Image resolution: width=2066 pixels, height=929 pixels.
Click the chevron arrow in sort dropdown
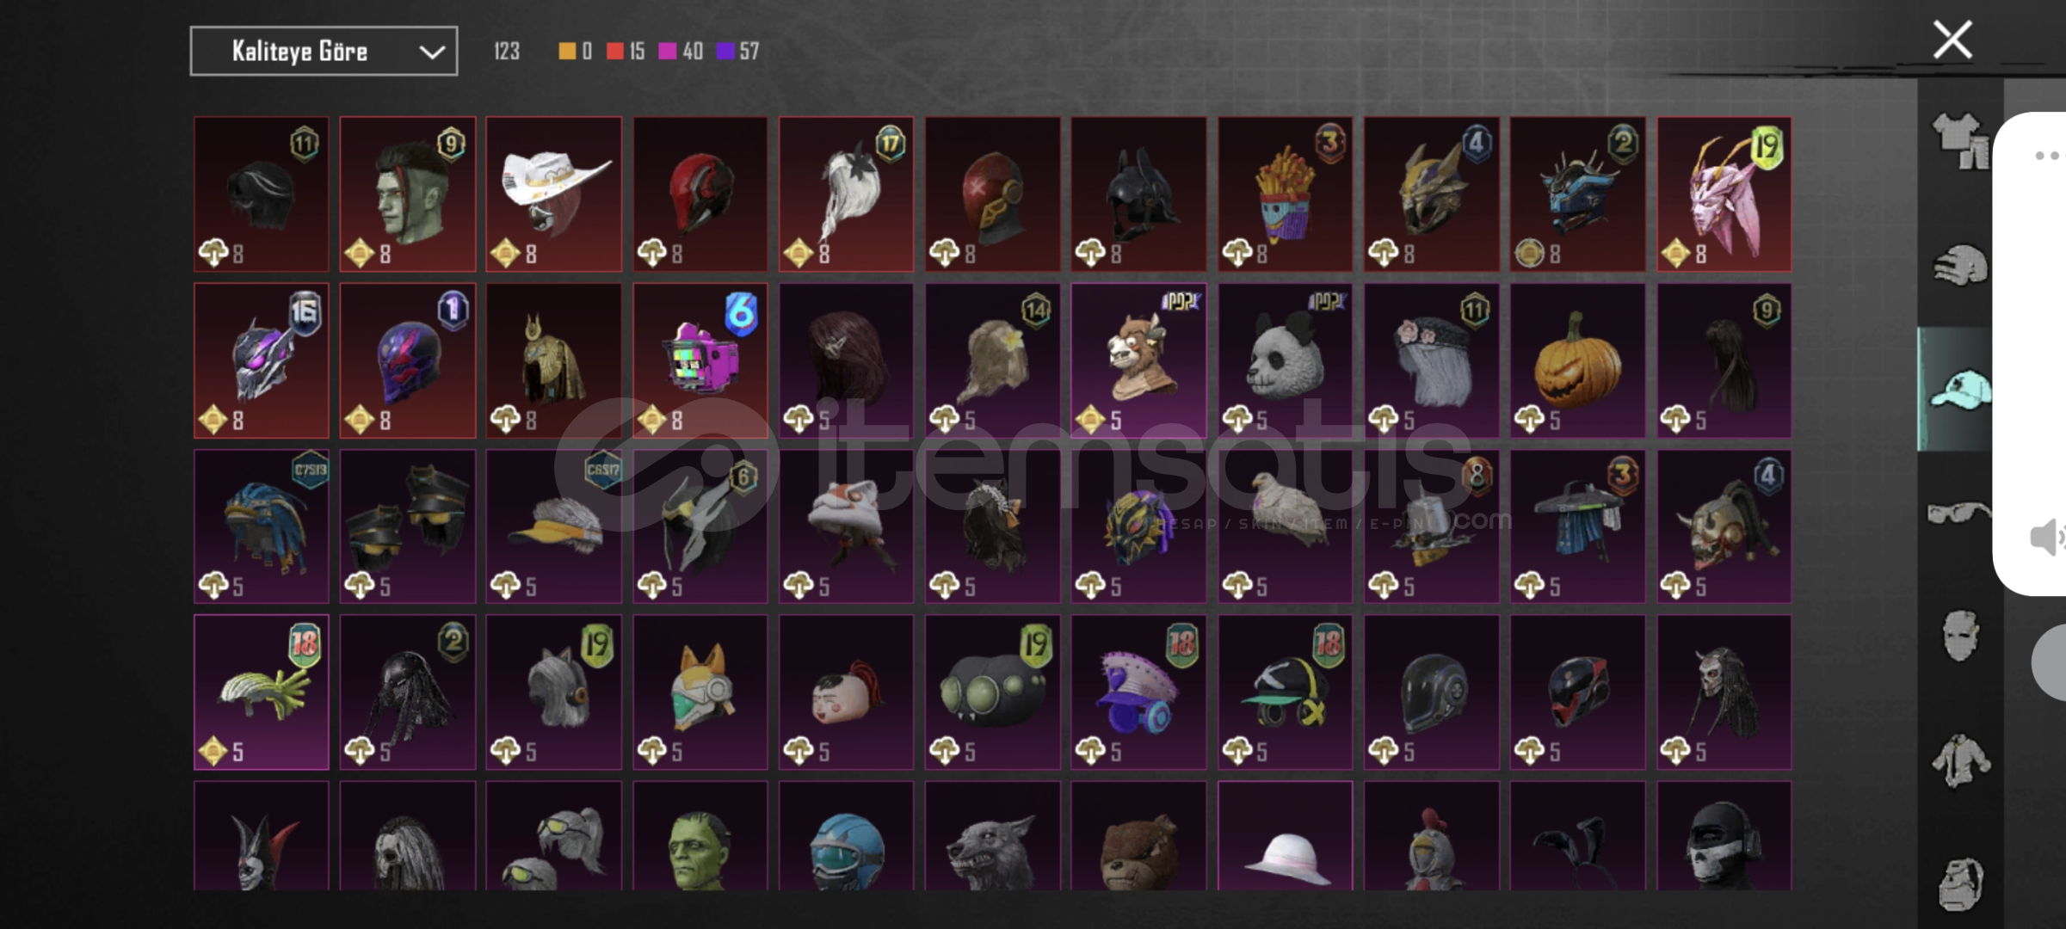click(x=432, y=52)
